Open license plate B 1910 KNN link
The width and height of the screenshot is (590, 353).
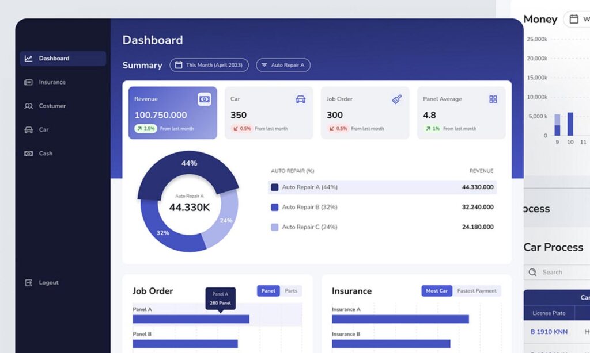pos(549,332)
